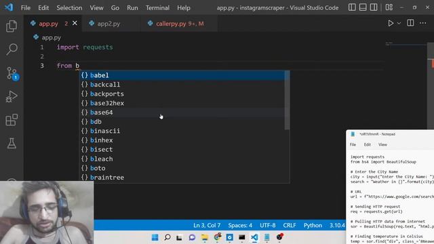The image size is (434, 244).
Task: Select interpreter via 3.10.4 status item
Action: coord(337,226)
